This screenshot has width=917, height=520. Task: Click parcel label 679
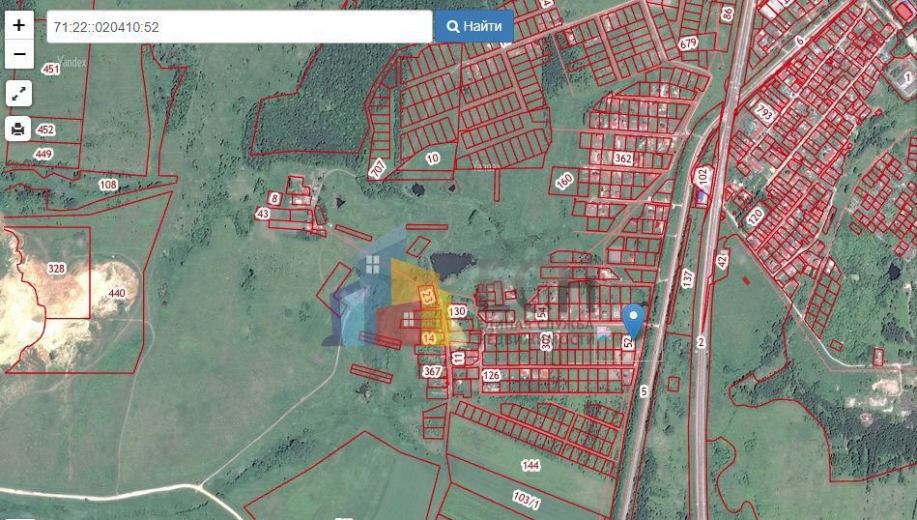(688, 43)
